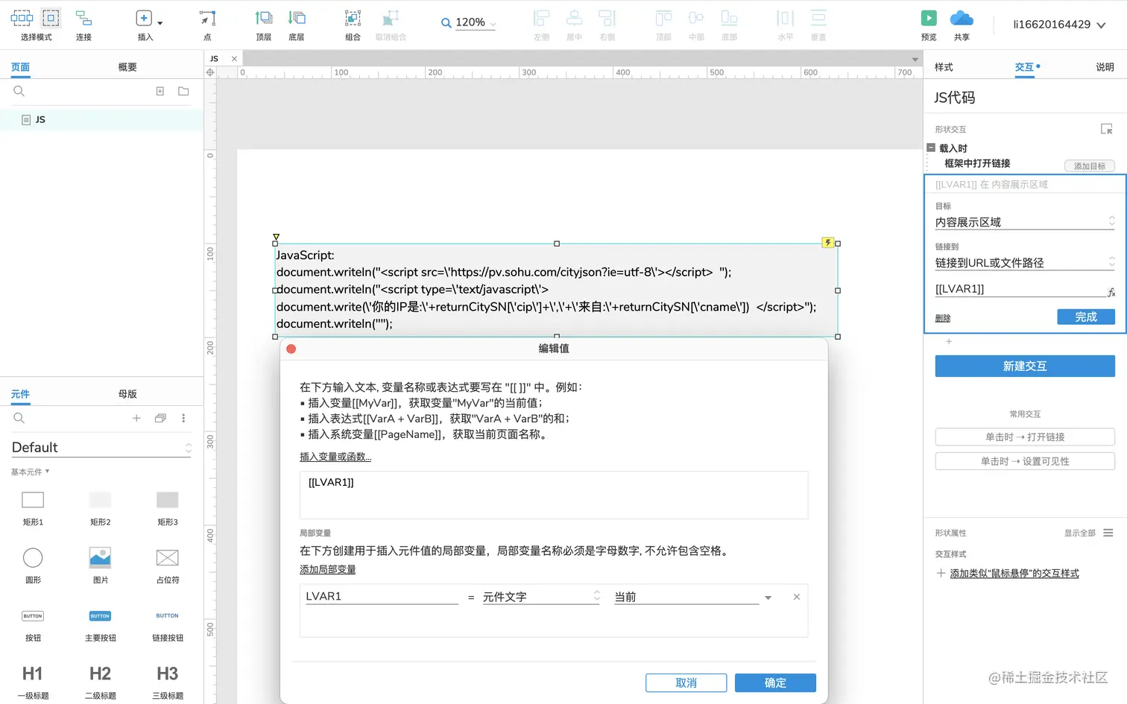Align selection to 顶部
This screenshot has width=1127, height=704.
point(663,24)
